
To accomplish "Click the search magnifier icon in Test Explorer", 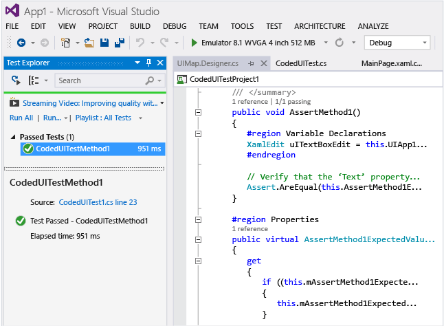I will click(150, 80).
